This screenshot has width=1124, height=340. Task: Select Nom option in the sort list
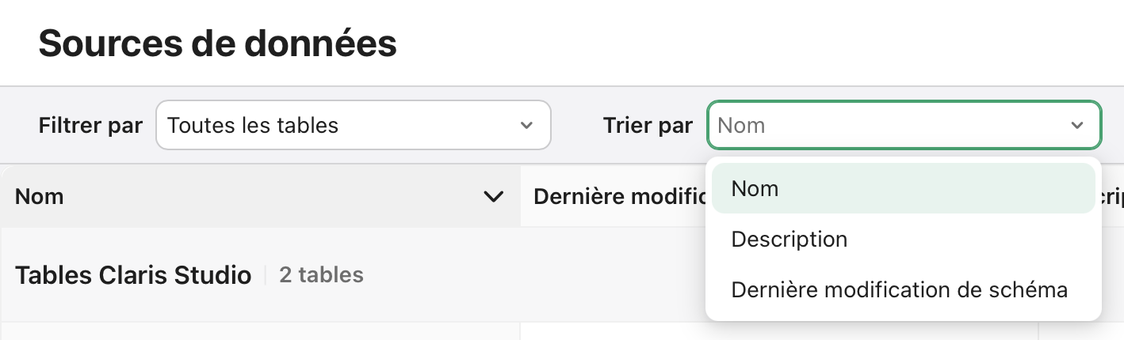[903, 189]
